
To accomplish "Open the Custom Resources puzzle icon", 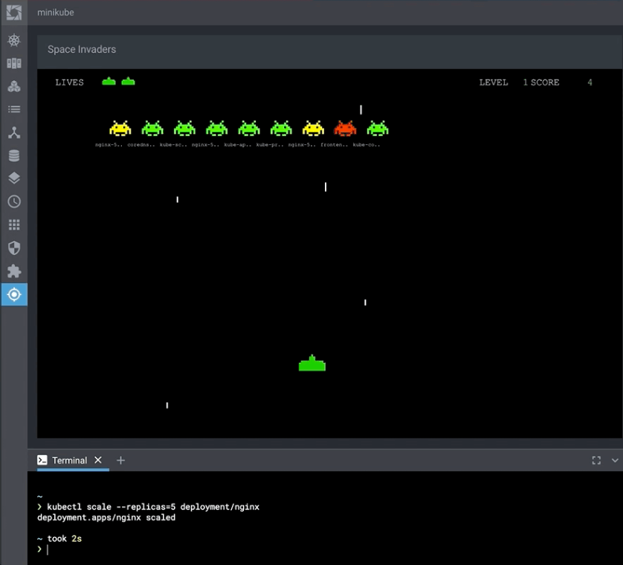I will (x=14, y=271).
